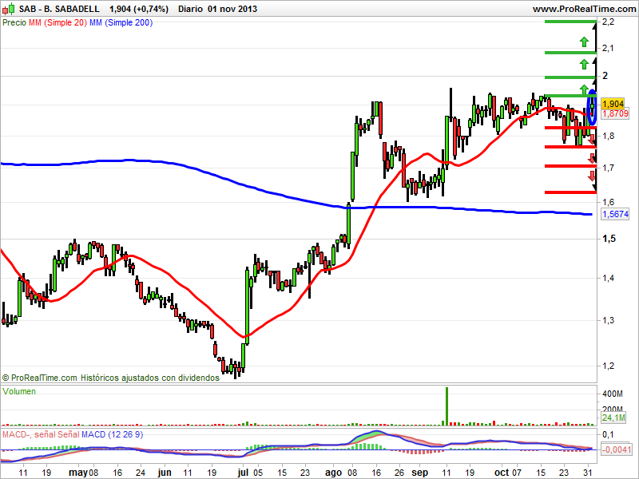Click the red '1,8709' moving average value tag
The image size is (639, 479).
tap(615, 113)
